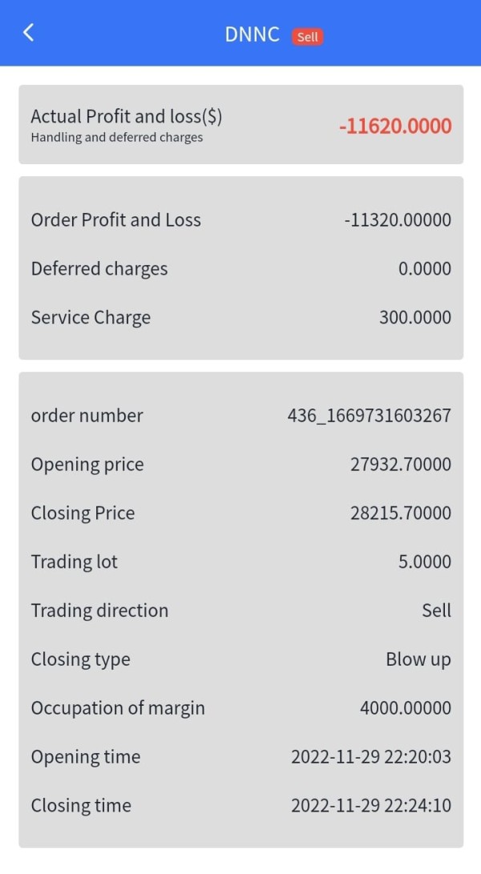Tap the order number 436_1669731603267
Screen dimensions: 481x874
point(369,416)
